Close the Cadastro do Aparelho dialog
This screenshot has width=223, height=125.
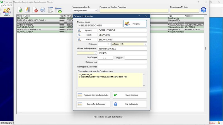click(146, 16)
